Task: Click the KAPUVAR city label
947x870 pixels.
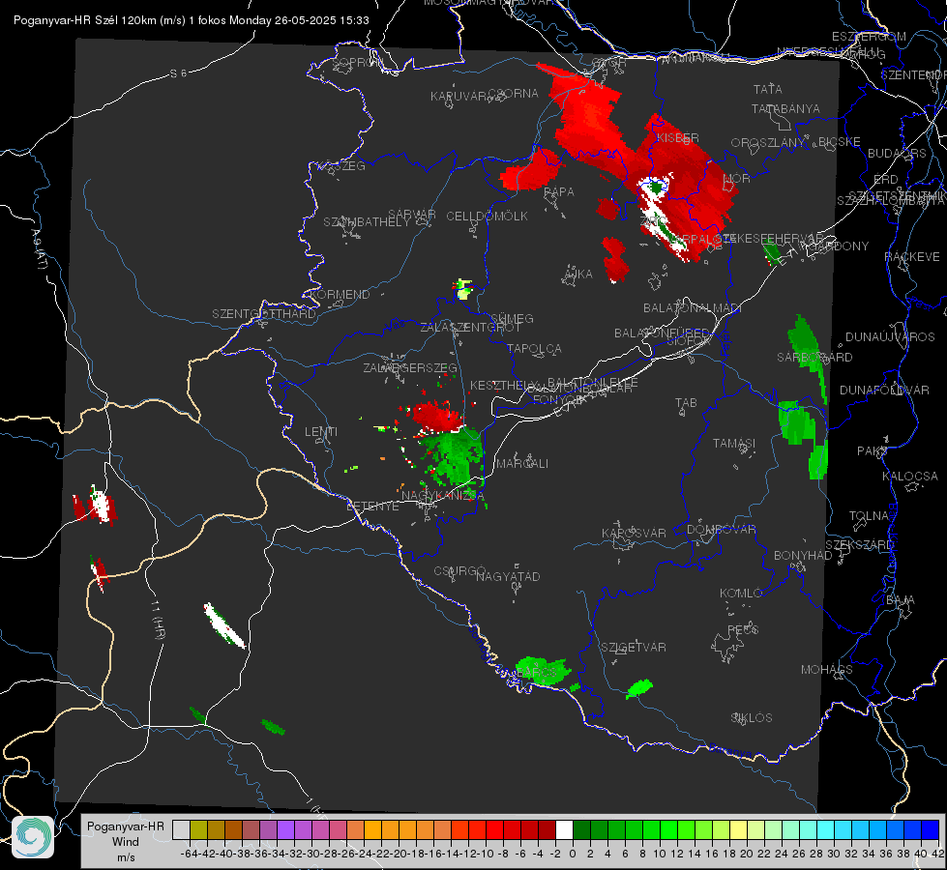Action: [459, 97]
